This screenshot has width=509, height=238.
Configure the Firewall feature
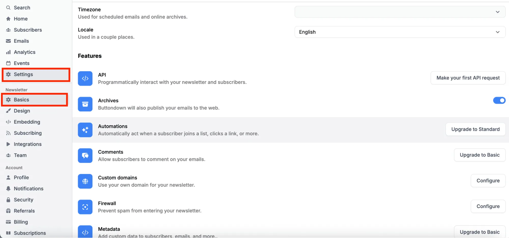pos(488,206)
